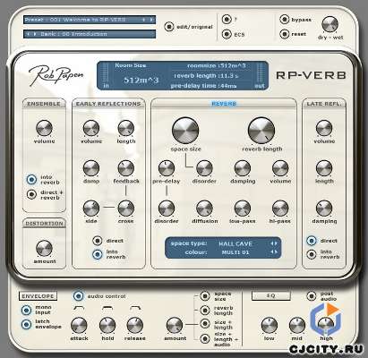This screenshot has width=368, height=358.
Task: Toggle the bypass button
Action: tap(285, 20)
